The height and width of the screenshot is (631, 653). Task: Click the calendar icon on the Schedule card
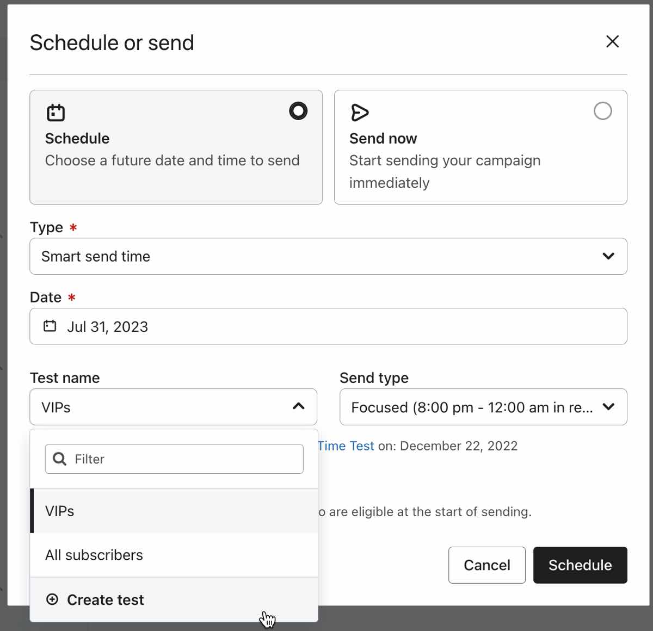[55, 112]
